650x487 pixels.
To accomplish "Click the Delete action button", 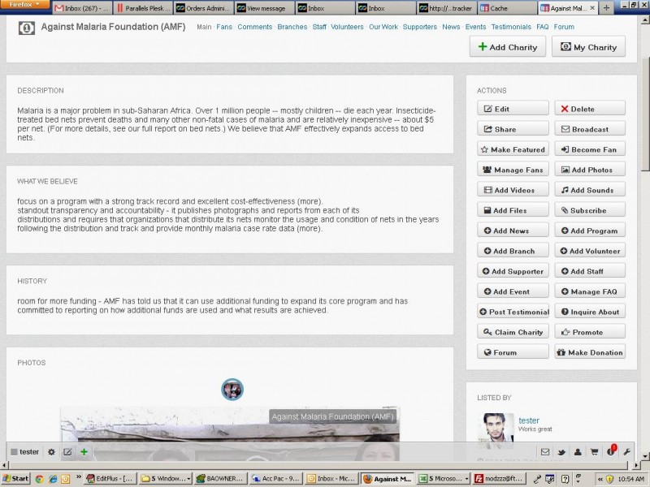I will 590,109.
